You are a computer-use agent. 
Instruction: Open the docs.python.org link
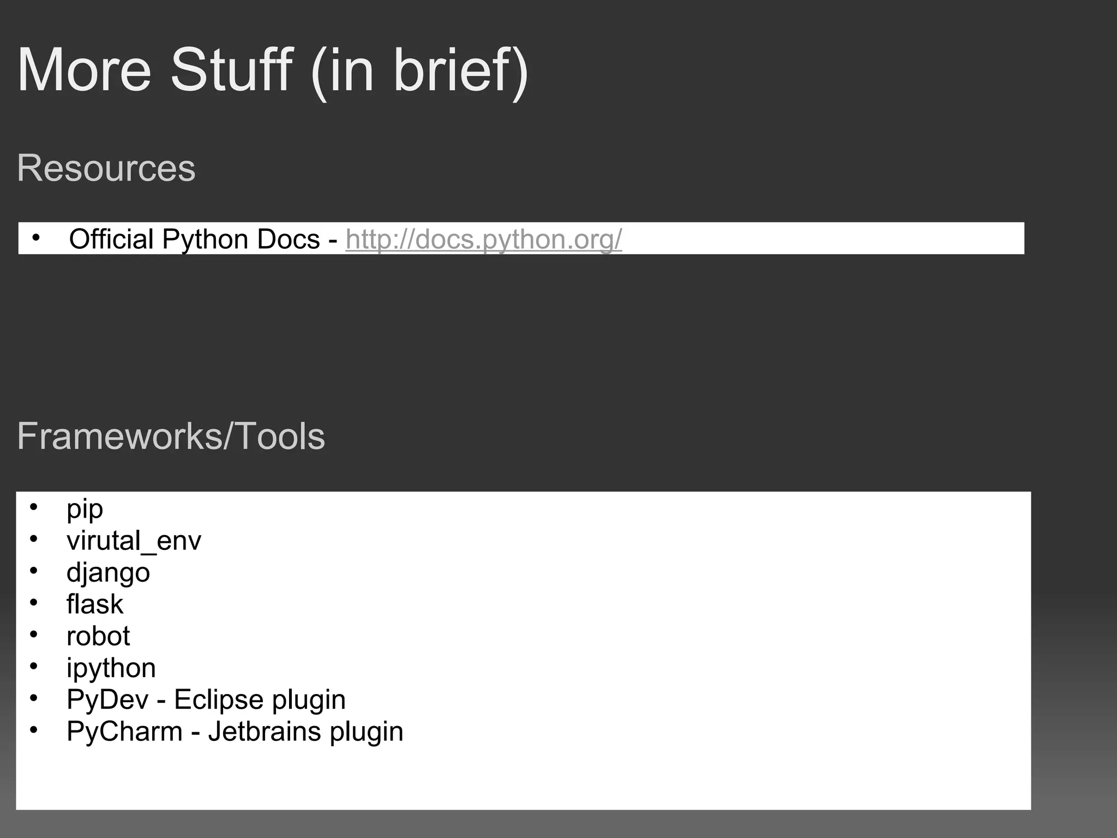(484, 240)
